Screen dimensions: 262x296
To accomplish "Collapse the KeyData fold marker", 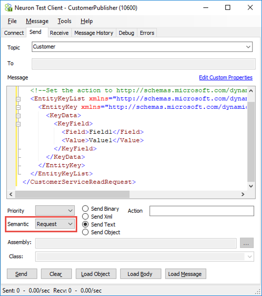I will point(18,115).
